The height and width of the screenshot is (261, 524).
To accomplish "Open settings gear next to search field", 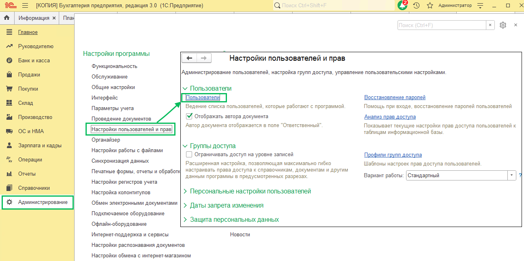I will tap(503, 25).
